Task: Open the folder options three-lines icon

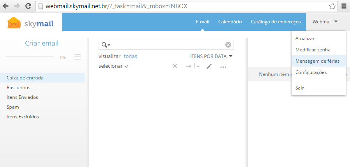Action: pyautogui.click(x=78, y=57)
